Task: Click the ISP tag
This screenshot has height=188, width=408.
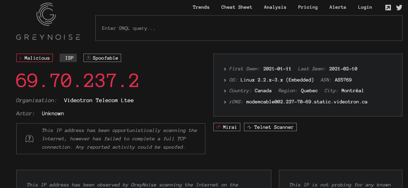Action: 68,58
